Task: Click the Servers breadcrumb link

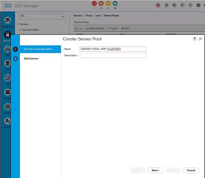Action: (78, 16)
